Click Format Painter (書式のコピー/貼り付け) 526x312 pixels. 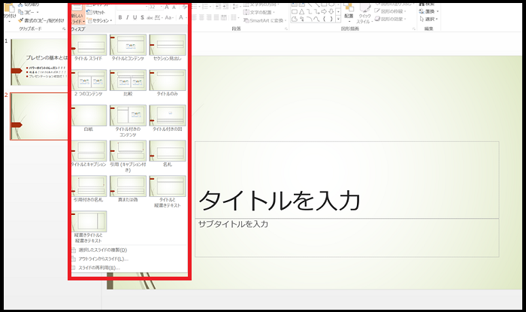[x=41, y=20]
